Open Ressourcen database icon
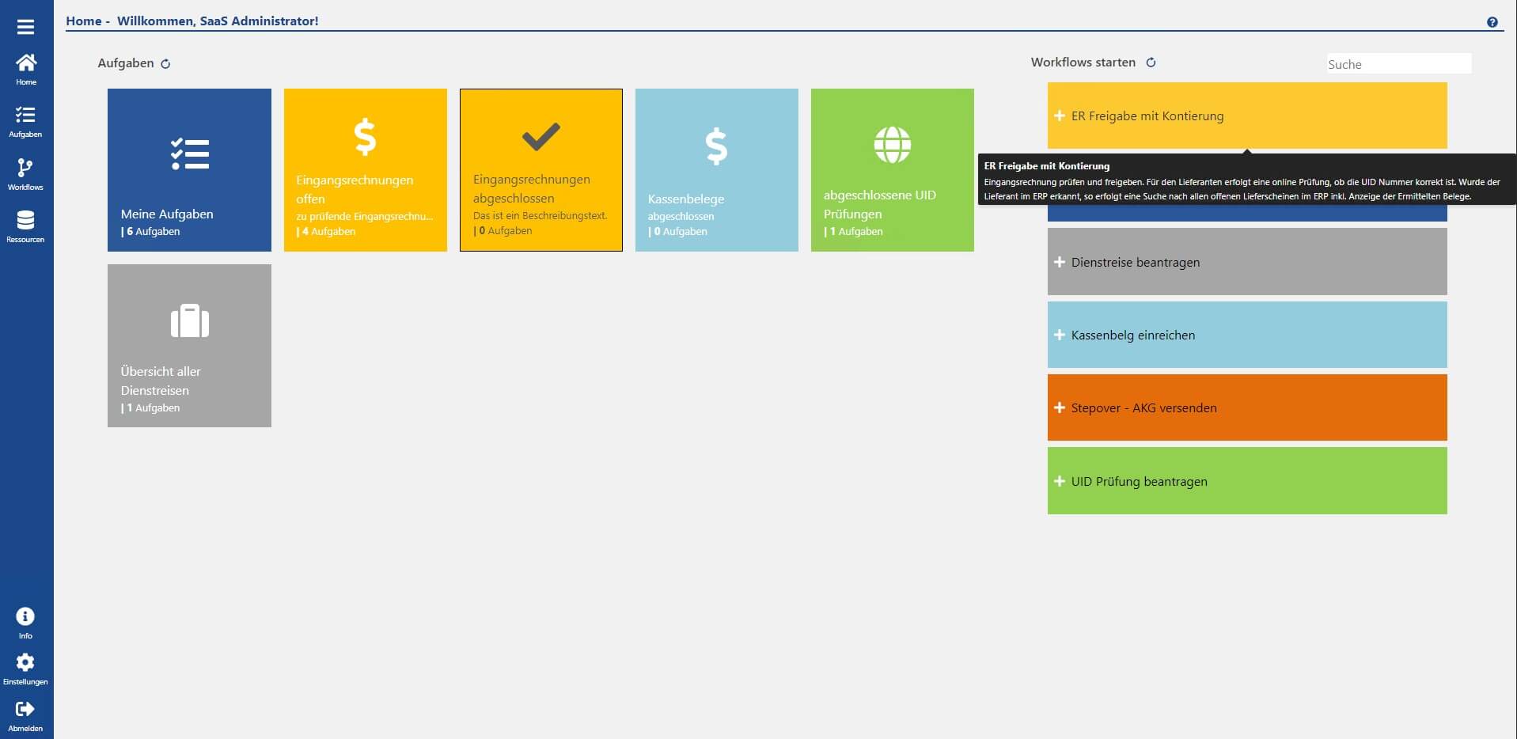 tap(25, 225)
